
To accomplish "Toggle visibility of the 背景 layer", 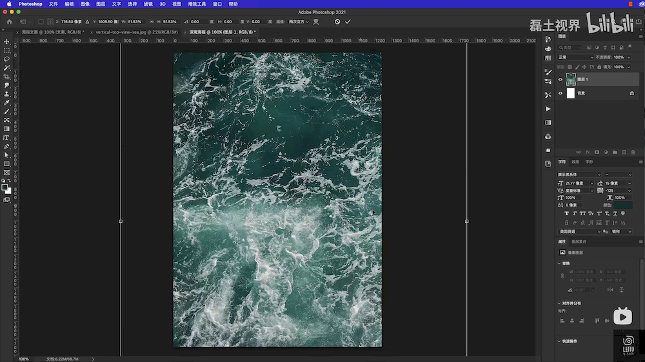I will pyautogui.click(x=560, y=93).
